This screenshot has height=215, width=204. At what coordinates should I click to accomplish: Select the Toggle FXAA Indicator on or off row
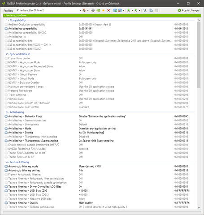point(100,153)
